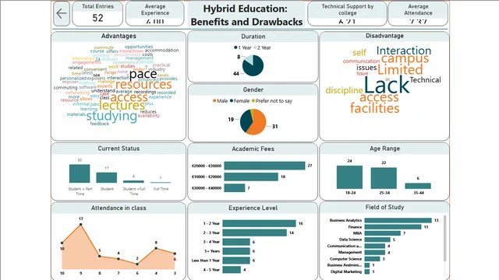The width and height of the screenshot is (499, 280).
Task: Click the word 'Technical' in Disadvantage cloud
Action: [425, 80]
